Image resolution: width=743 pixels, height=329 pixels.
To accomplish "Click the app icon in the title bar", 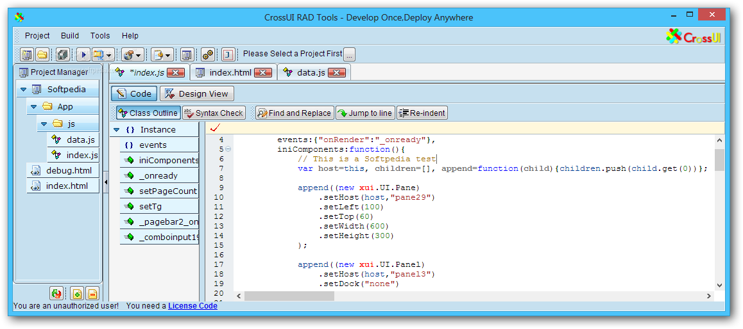I will tap(19, 17).
